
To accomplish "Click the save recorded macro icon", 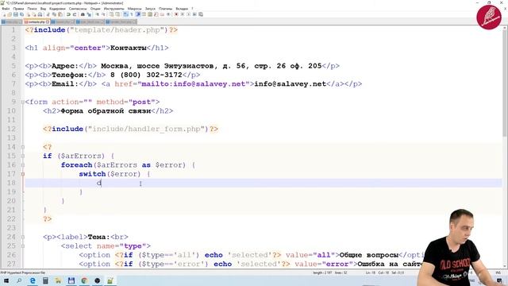I will tap(201, 14).
